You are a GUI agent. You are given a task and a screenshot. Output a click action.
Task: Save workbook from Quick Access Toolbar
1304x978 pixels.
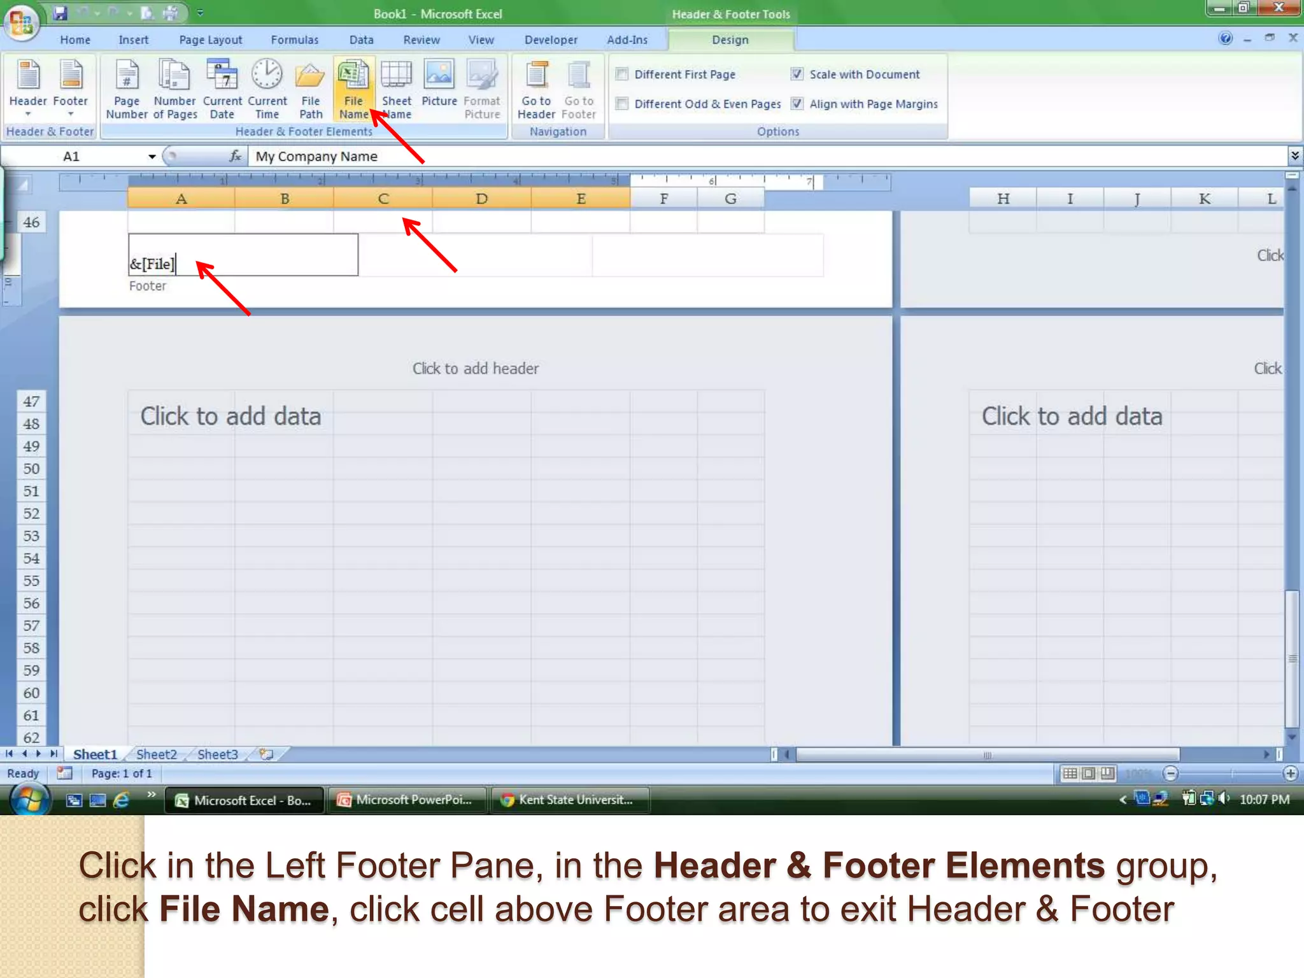coord(60,13)
